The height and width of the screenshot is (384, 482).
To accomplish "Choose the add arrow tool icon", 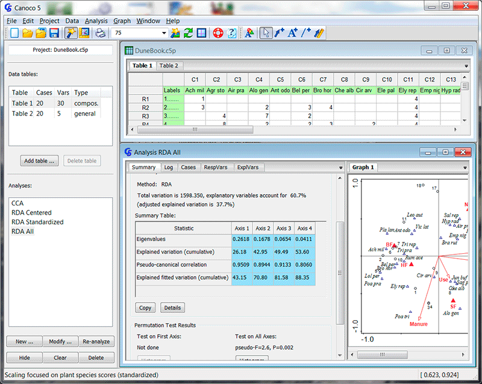I will 279,33.
